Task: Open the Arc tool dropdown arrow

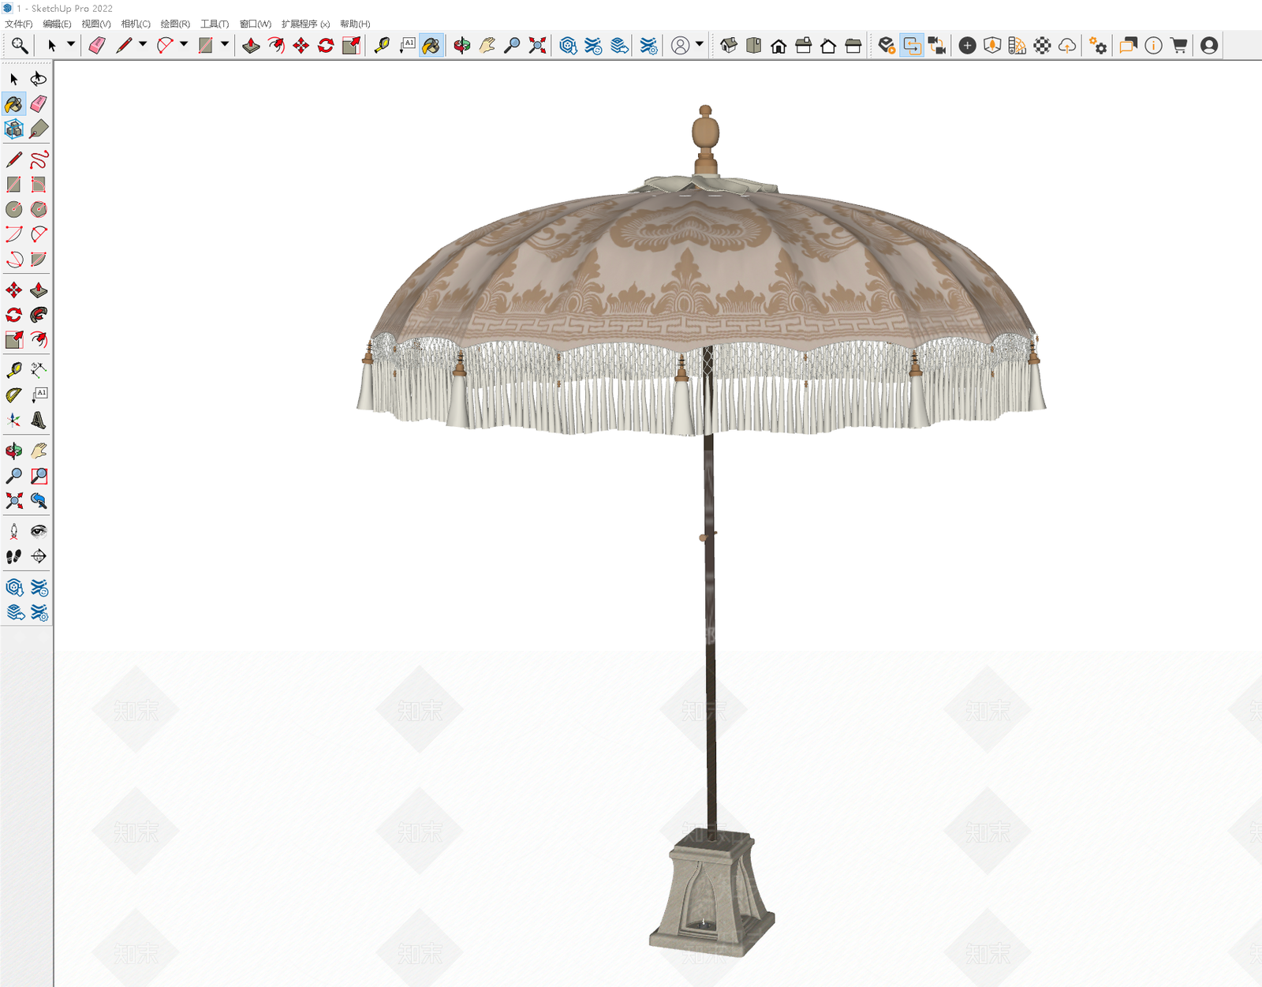Action: click(184, 45)
